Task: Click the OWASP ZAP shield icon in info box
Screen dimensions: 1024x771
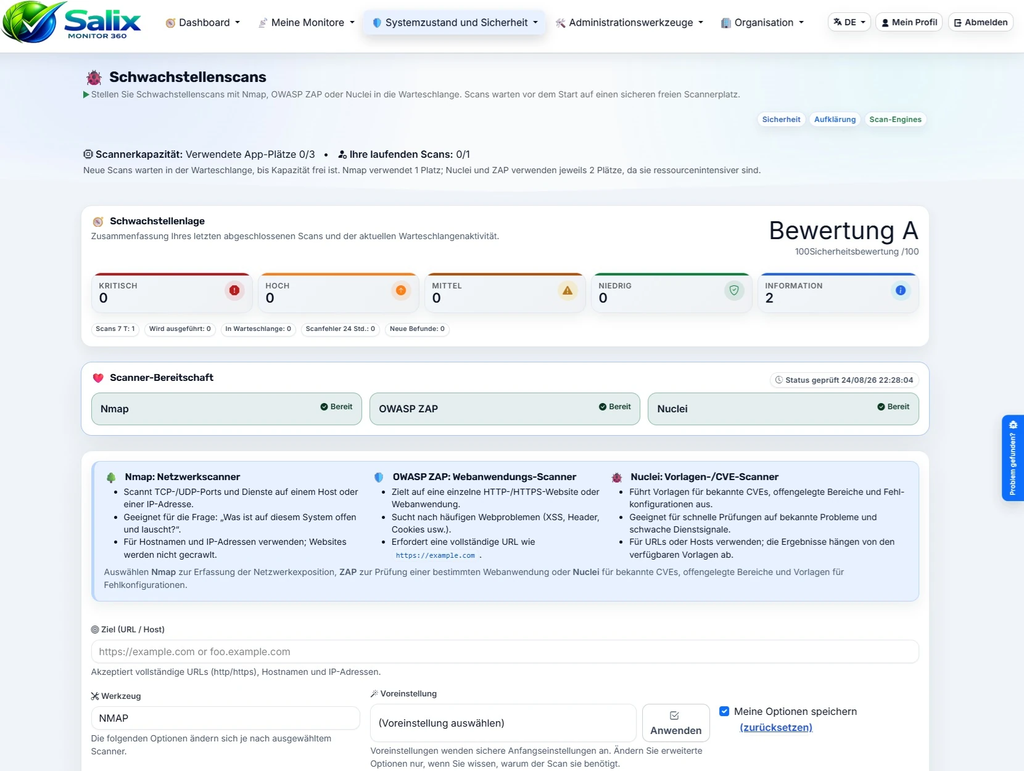Action: [379, 478]
